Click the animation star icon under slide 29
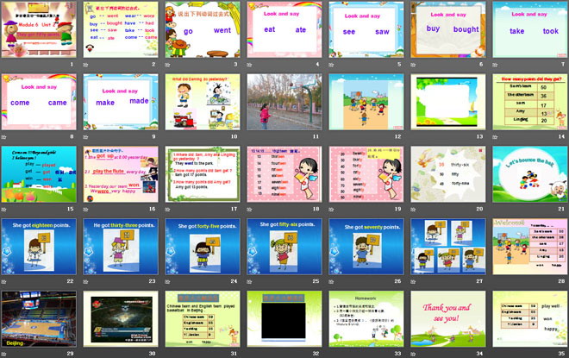The image size is (569, 358). [3, 354]
